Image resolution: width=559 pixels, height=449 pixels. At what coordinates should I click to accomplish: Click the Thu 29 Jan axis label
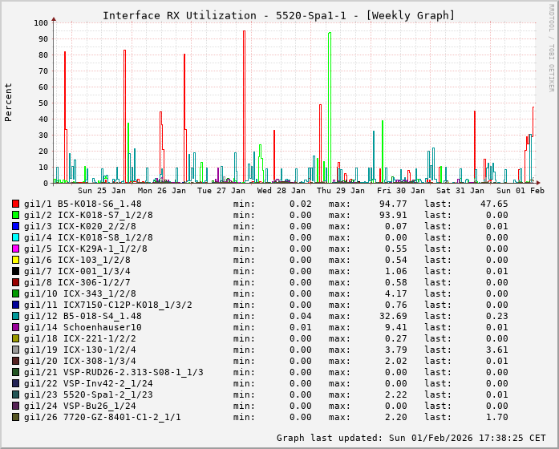341,191
